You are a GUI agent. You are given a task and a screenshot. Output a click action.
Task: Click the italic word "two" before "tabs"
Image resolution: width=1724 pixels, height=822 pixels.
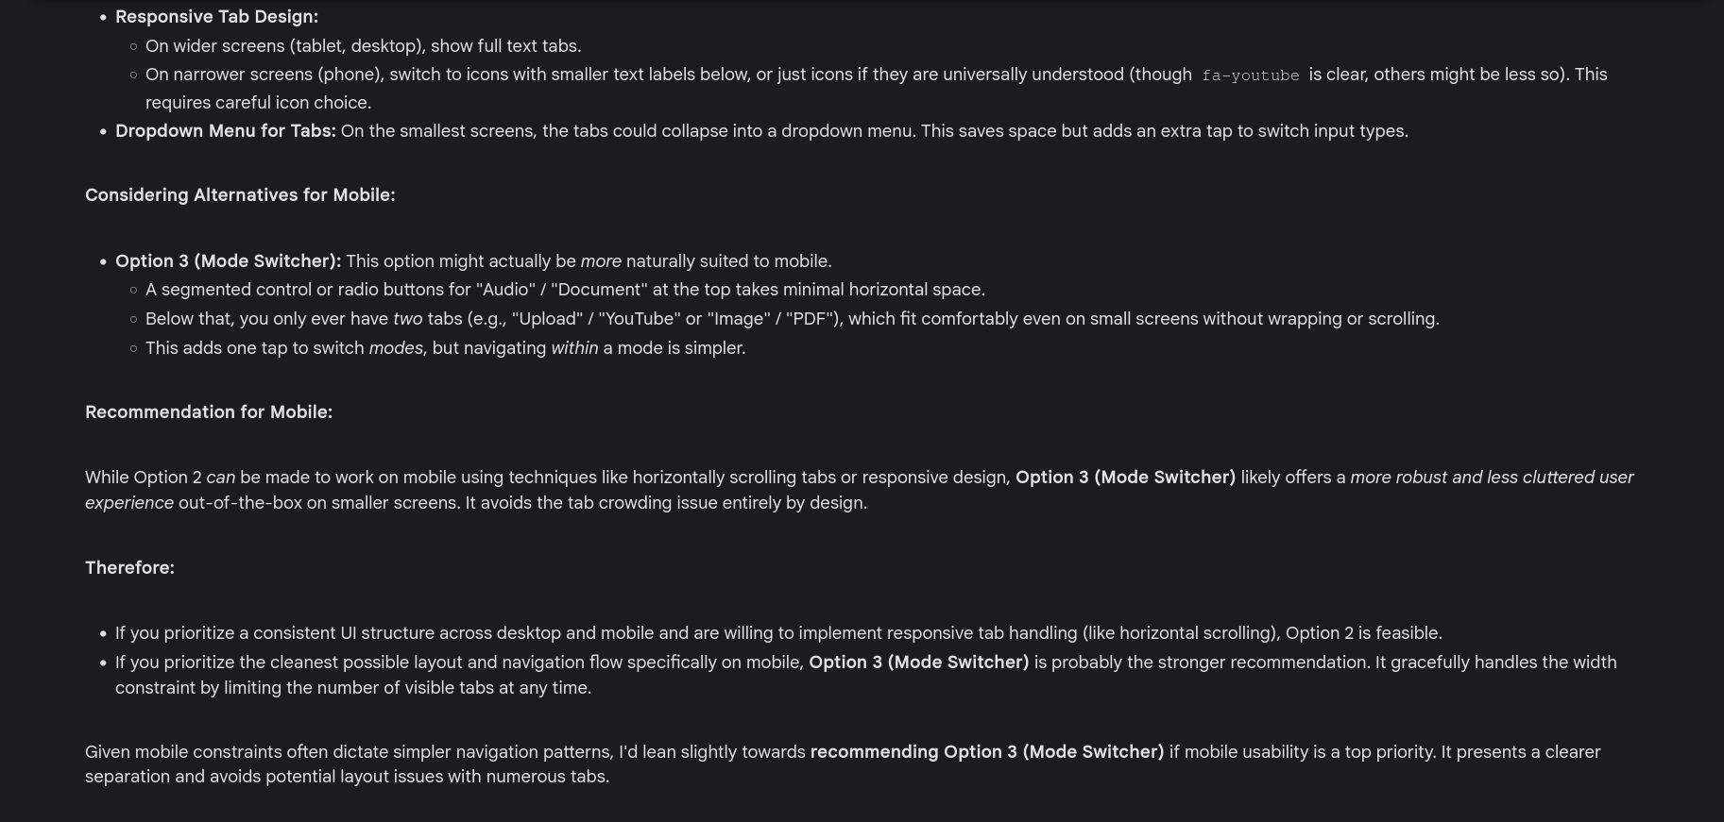[x=407, y=319]
